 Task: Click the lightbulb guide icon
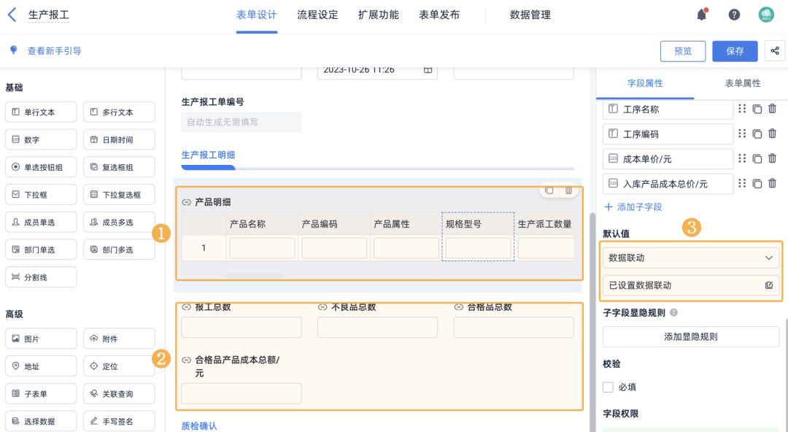(14, 50)
